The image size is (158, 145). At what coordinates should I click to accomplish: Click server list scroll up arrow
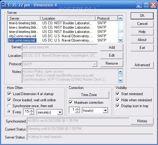point(121,18)
